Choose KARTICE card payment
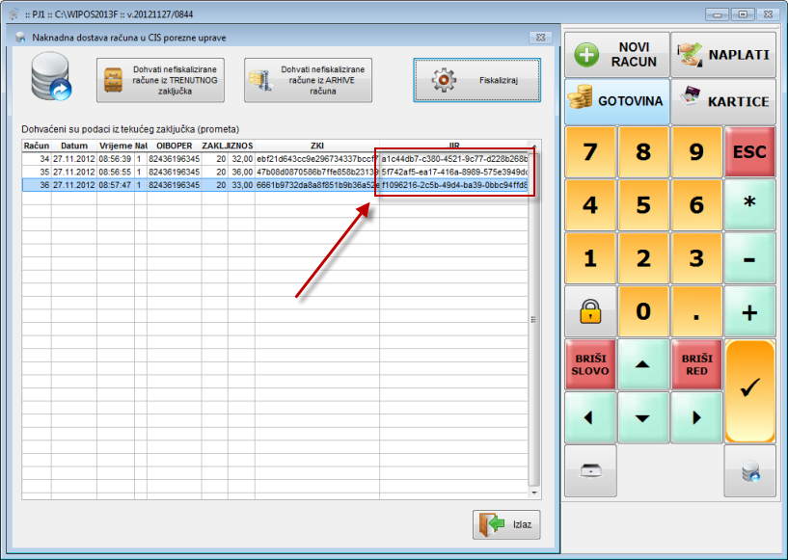Viewport: 788px width, 560px height. [723, 101]
